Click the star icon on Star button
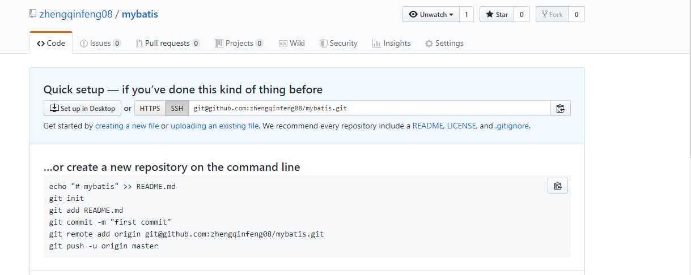 [x=489, y=15]
